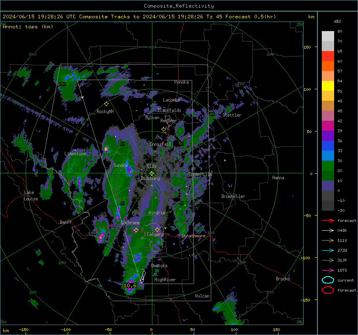The width and height of the screenshot is (358, 335).
Task: Click the yellow diamond marker above Calgary
Action: tap(157, 229)
